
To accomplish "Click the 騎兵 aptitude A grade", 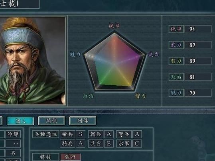I will coord(81,143).
